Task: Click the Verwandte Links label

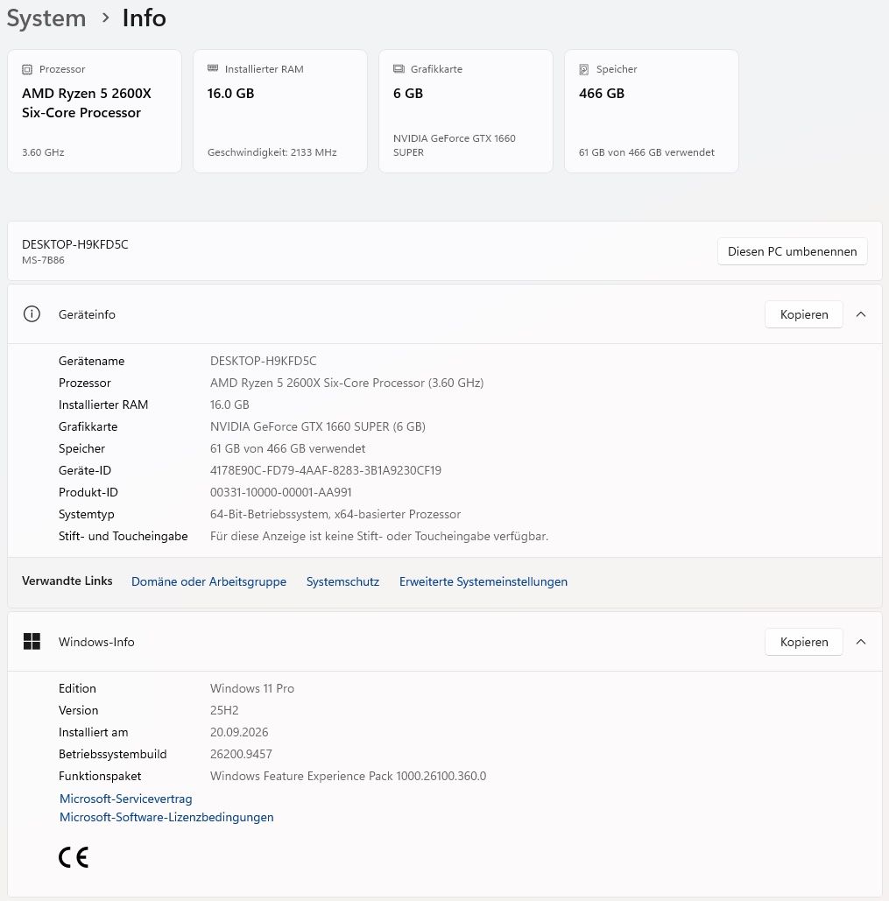Action: point(67,581)
